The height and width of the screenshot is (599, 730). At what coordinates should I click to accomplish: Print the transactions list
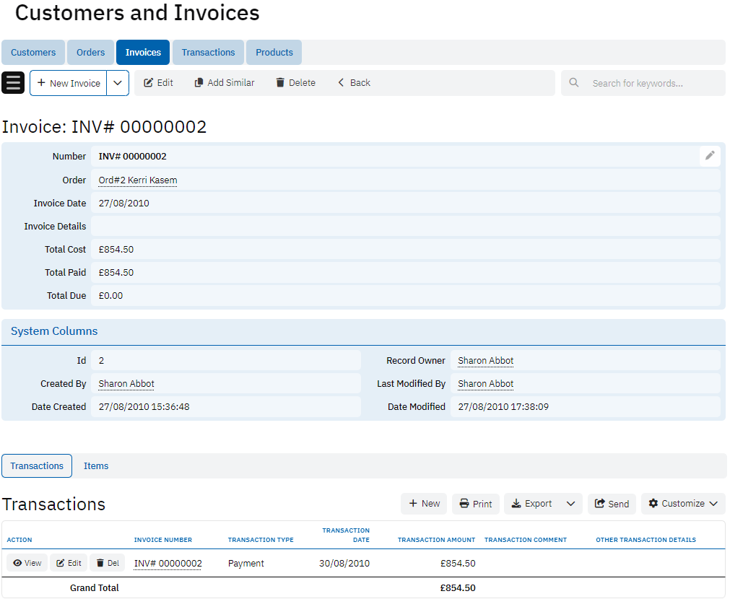(475, 504)
